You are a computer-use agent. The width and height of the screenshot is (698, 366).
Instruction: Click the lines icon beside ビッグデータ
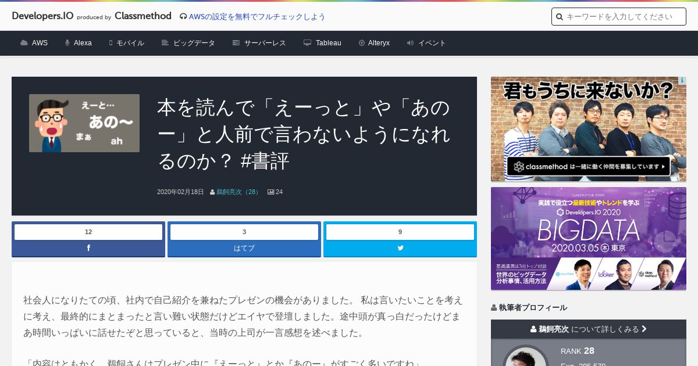click(165, 43)
